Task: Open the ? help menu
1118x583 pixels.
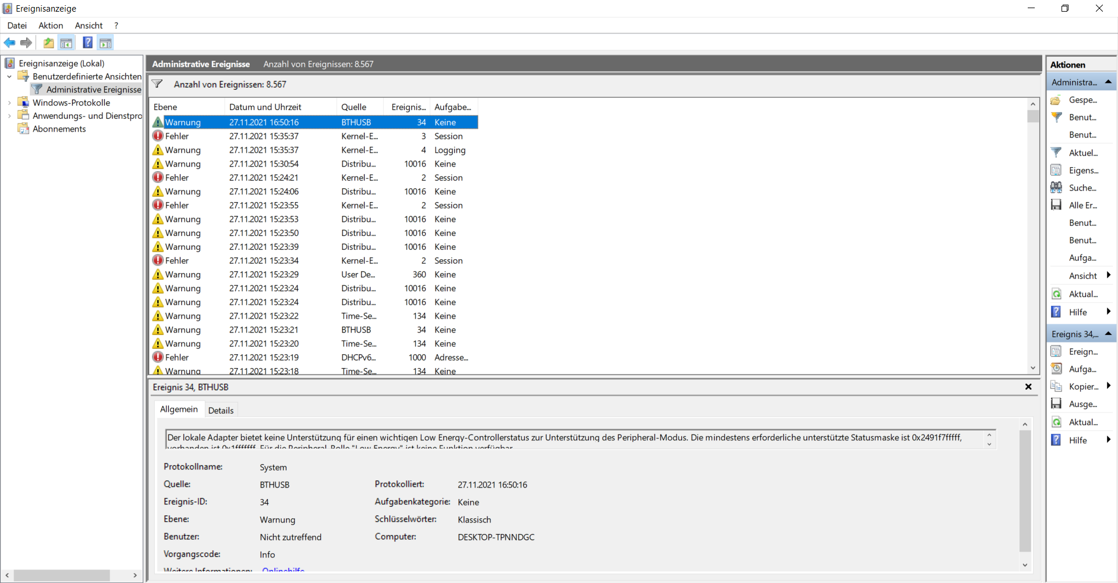Action: pyautogui.click(x=116, y=26)
